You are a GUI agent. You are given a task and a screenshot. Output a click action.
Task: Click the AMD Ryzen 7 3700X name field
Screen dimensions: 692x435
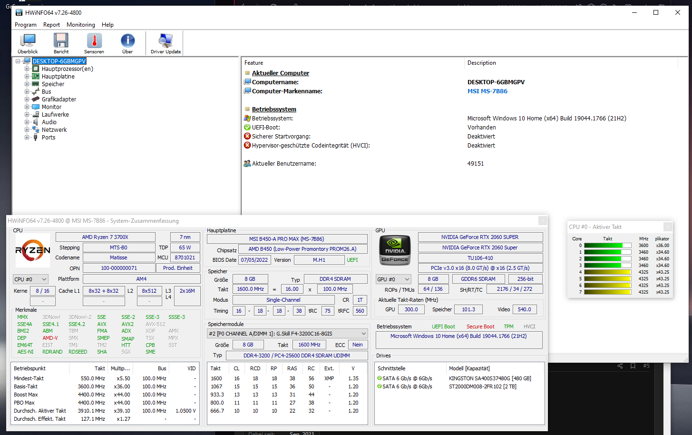[x=105, y=237]
